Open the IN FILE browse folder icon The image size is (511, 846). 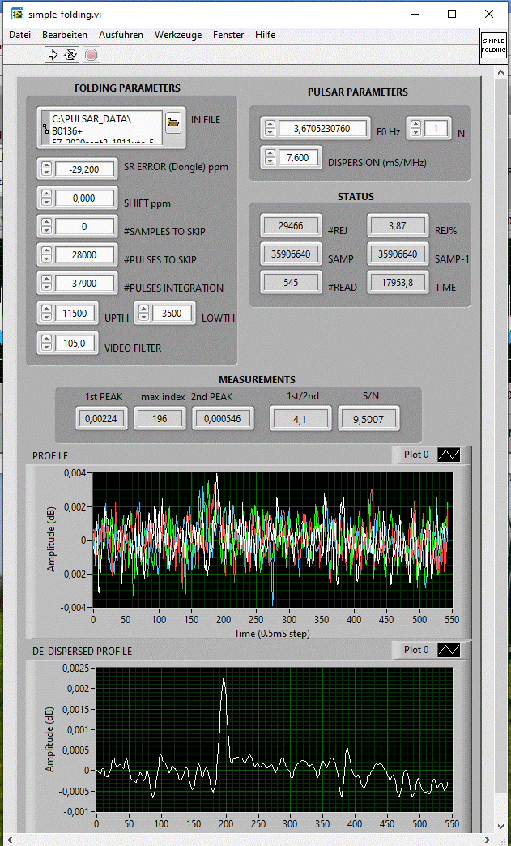173,122
